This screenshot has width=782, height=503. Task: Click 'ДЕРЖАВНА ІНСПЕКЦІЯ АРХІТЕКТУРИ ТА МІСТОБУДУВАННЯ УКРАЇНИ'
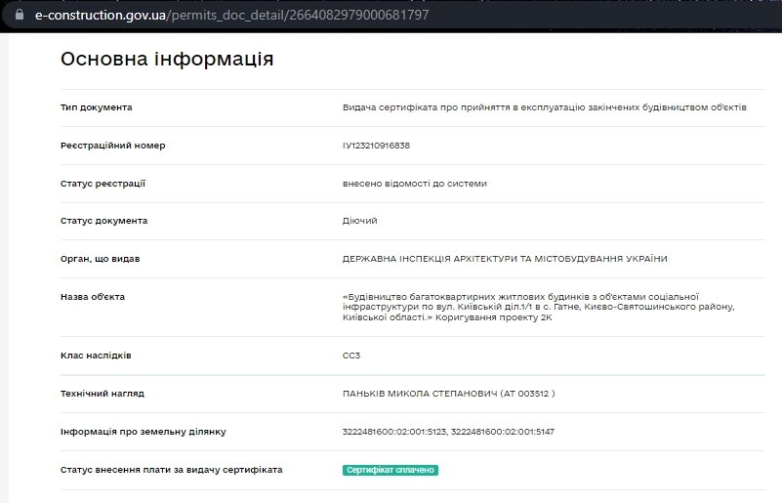(x=505, y=259)
